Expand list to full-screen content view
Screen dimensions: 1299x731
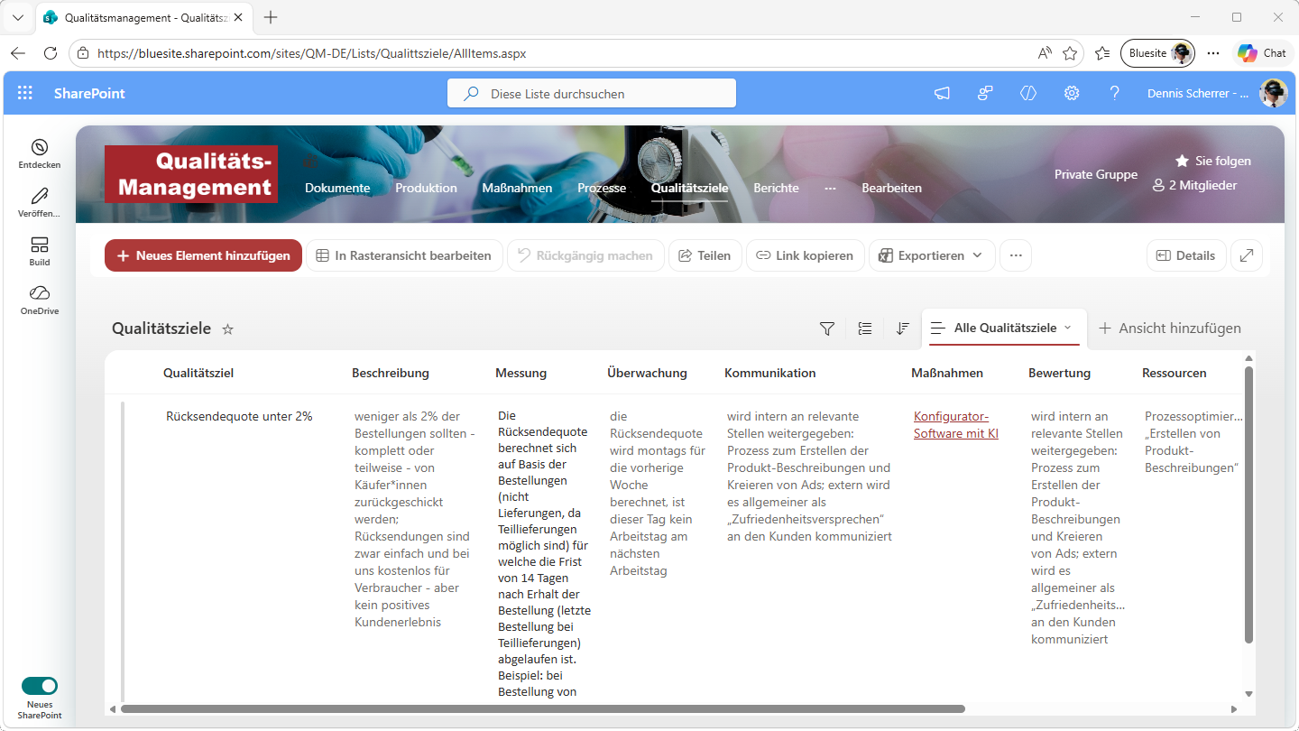coord(1246,255)
